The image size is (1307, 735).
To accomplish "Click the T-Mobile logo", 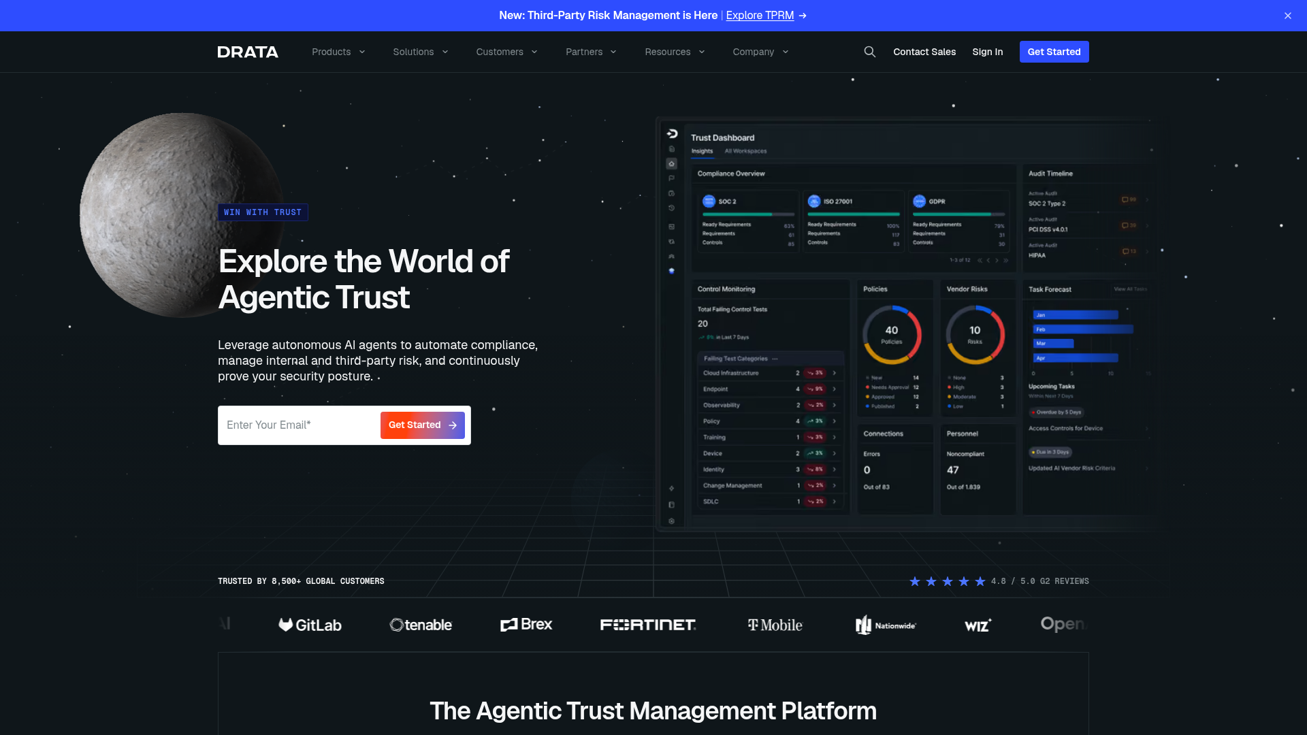I will point(775,625).
